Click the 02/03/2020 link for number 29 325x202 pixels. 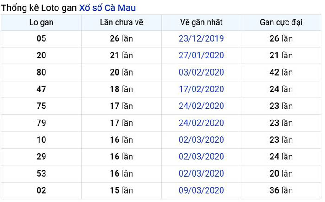[201, 157]
